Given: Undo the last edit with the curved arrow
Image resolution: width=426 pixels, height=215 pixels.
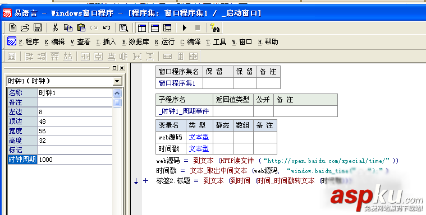Looking at the screenshot, I should click(107, 27).
